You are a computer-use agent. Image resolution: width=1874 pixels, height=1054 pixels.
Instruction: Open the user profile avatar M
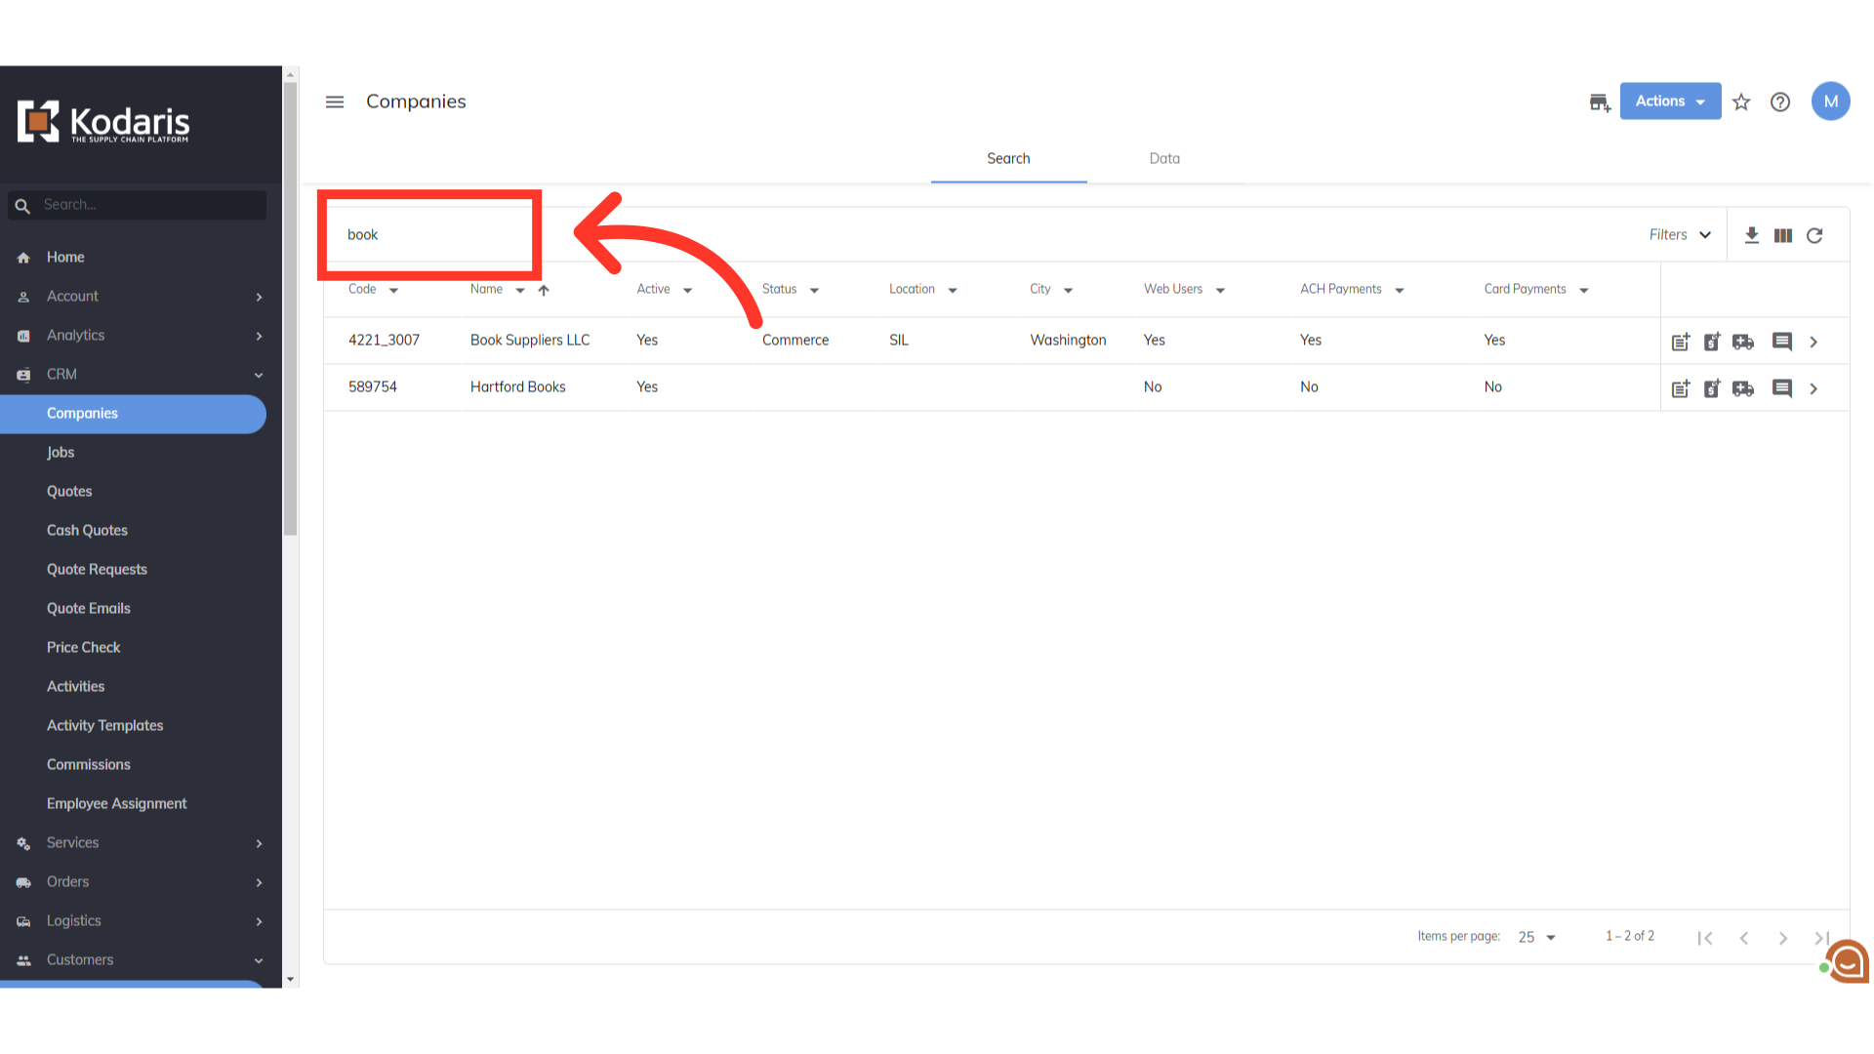click(x=1830, y=101)
